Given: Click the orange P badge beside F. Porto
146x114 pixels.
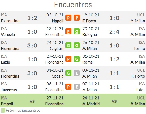Looking at the screenshot, I should 77,18.
